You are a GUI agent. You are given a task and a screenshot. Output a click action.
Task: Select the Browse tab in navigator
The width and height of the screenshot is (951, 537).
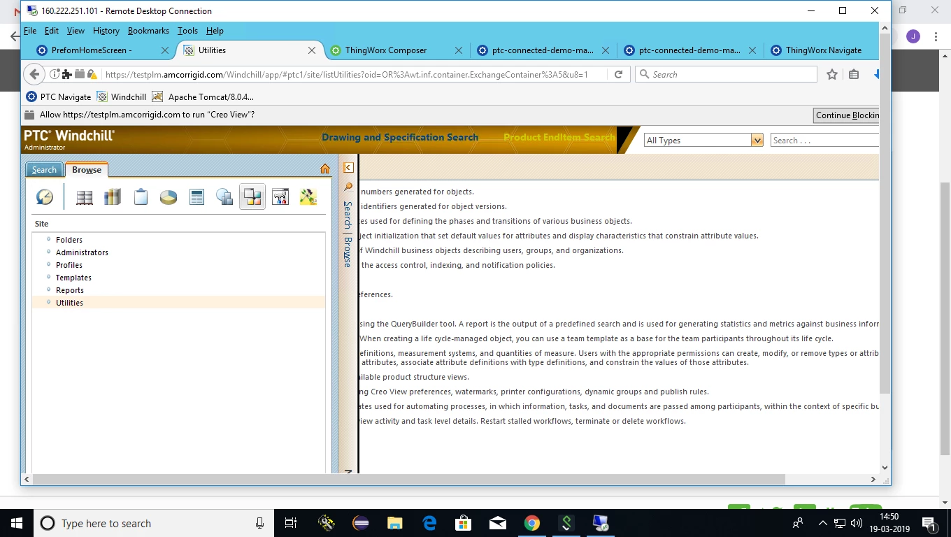click(87, 170)
